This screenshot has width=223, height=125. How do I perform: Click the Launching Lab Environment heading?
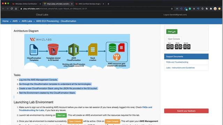pyautogui.click(x=33, y=102)
